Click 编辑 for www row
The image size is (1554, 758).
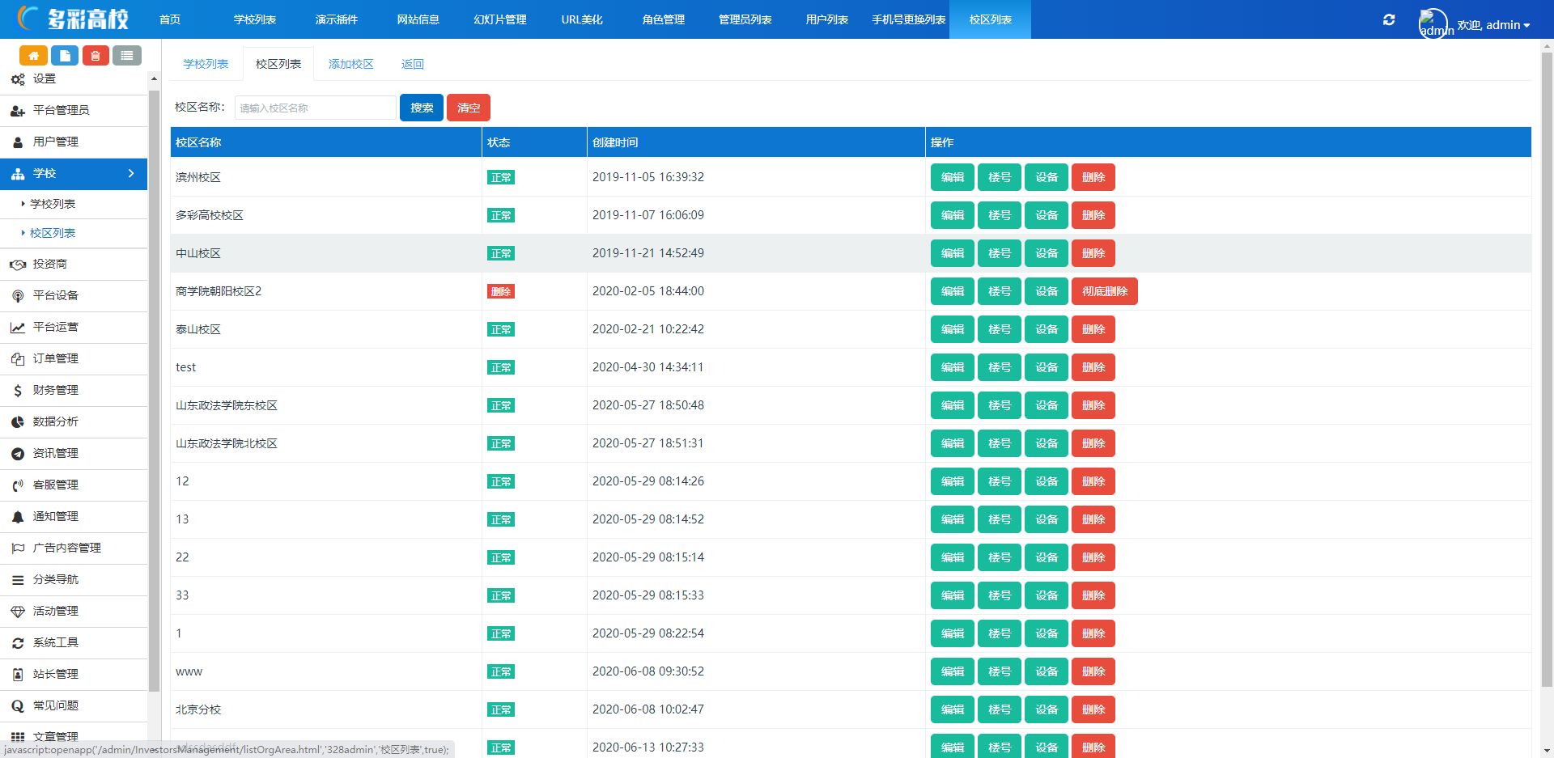click(953, 671)
